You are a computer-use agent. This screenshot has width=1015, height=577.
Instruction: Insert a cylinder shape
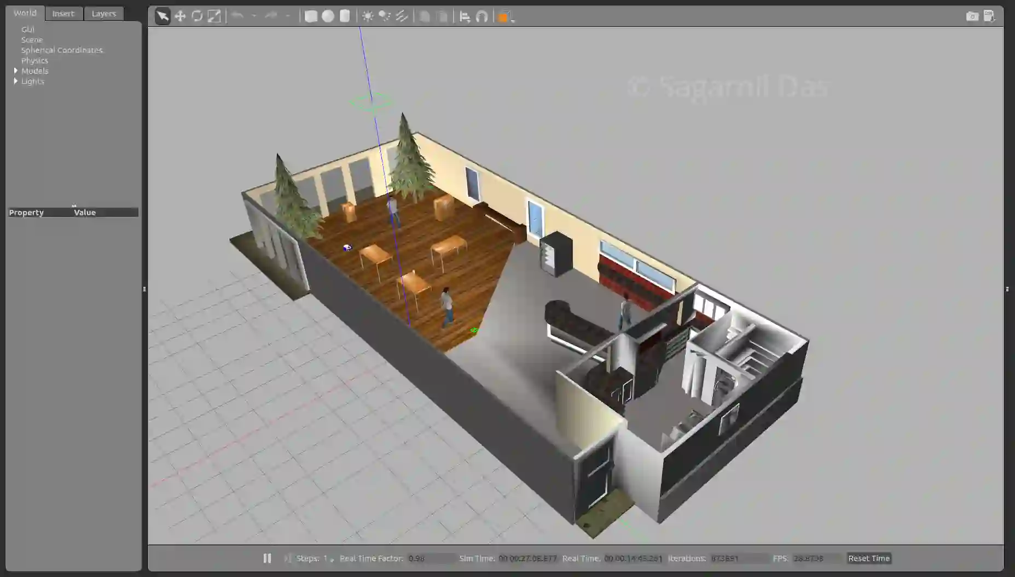pyautogui.click(x=345, y=16)
